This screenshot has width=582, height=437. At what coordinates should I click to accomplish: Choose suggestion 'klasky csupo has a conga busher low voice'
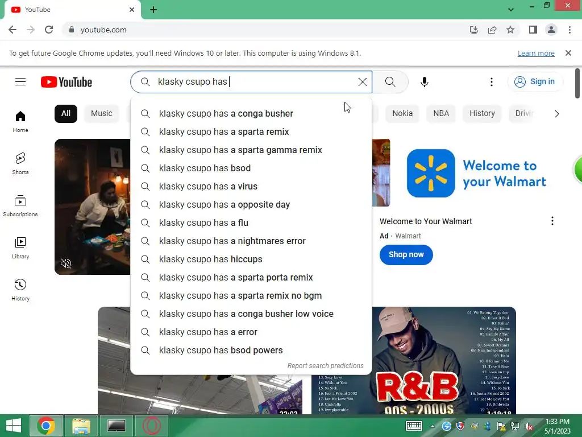[x=251, y=314]
